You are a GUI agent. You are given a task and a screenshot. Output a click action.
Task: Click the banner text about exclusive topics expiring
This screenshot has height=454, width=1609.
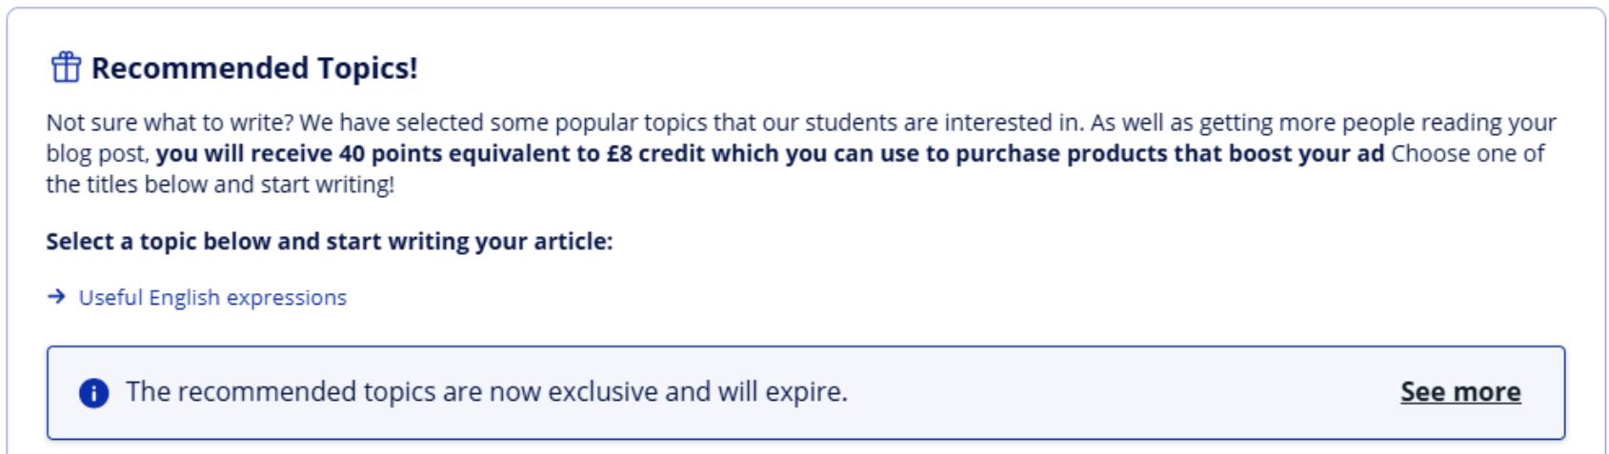tap(487, 392)
